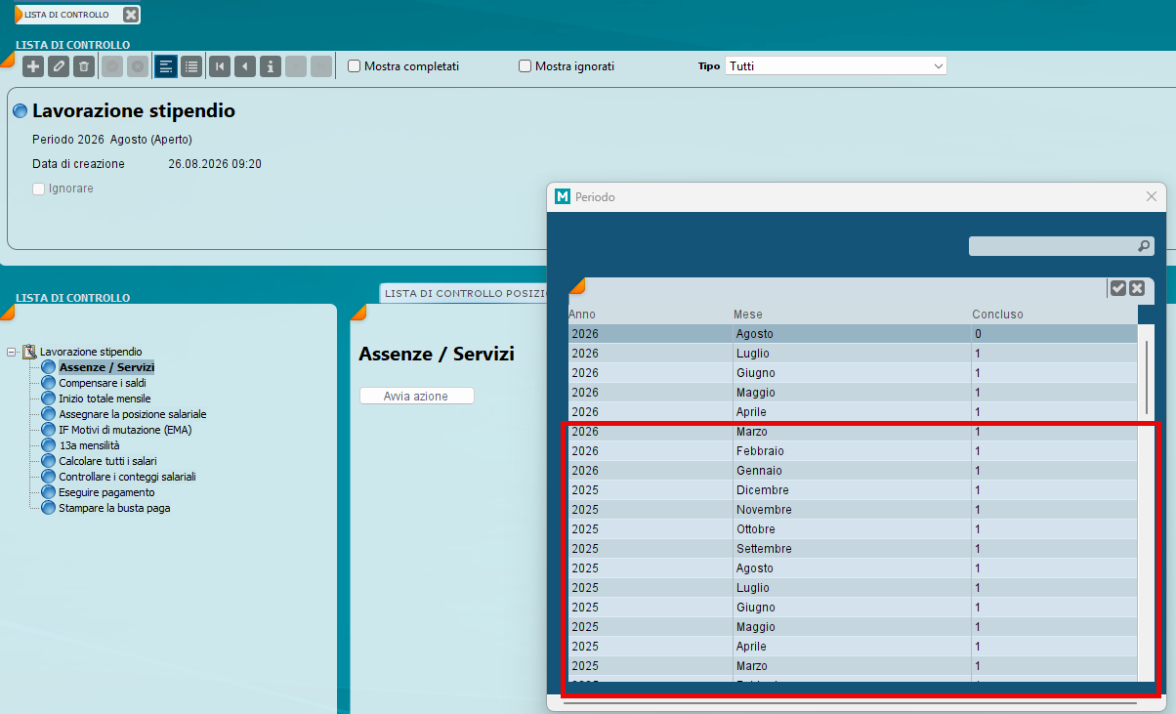
Task: Close the Periodo dialog window
Action: (x=1151, y=196)
